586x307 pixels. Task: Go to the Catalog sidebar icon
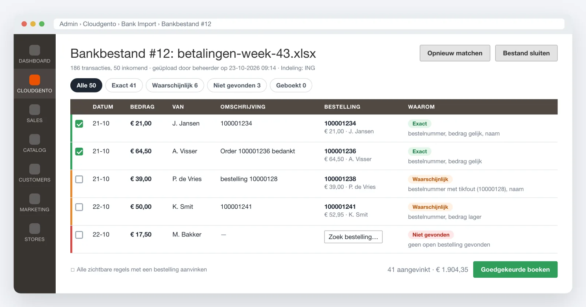(34, 139)
